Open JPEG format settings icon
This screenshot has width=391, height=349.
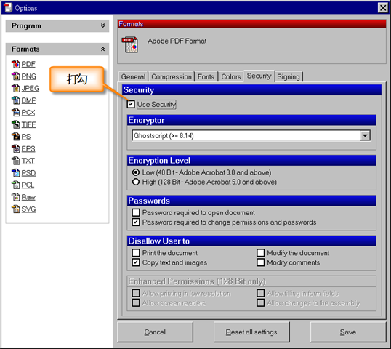[15, 88]
